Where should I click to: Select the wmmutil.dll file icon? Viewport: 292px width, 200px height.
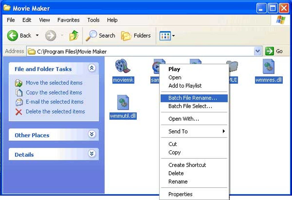click(x=123, y=102)
